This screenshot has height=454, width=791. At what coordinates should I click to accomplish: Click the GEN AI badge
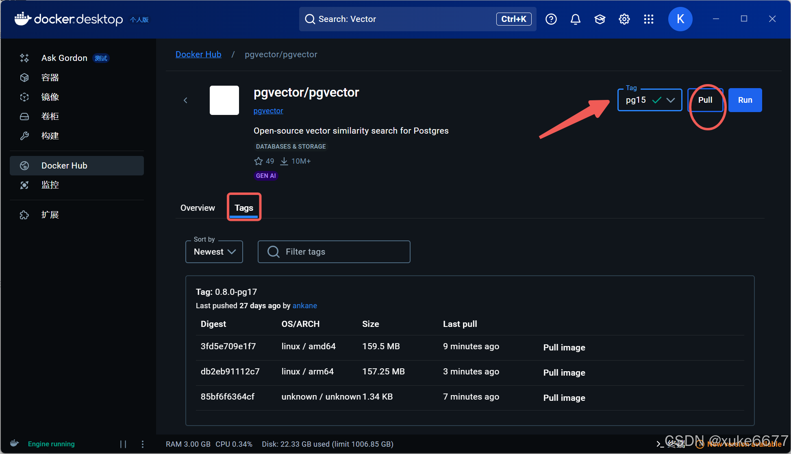pyautogui.click(x=266, y=176)
